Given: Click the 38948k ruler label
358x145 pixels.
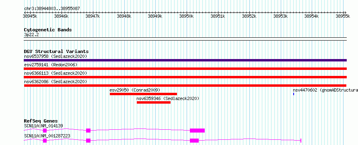Looking at the screenshot, I should (x=124, y=16).
